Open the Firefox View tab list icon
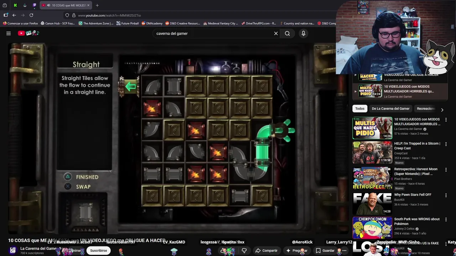 coord(5,5)
